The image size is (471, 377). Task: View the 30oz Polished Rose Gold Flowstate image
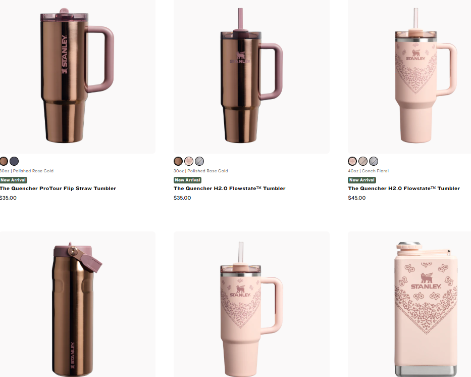coord(251,77)
